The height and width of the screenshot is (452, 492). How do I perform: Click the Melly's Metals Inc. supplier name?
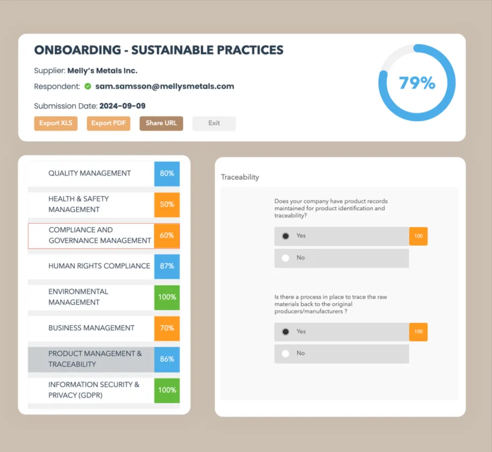102,71
